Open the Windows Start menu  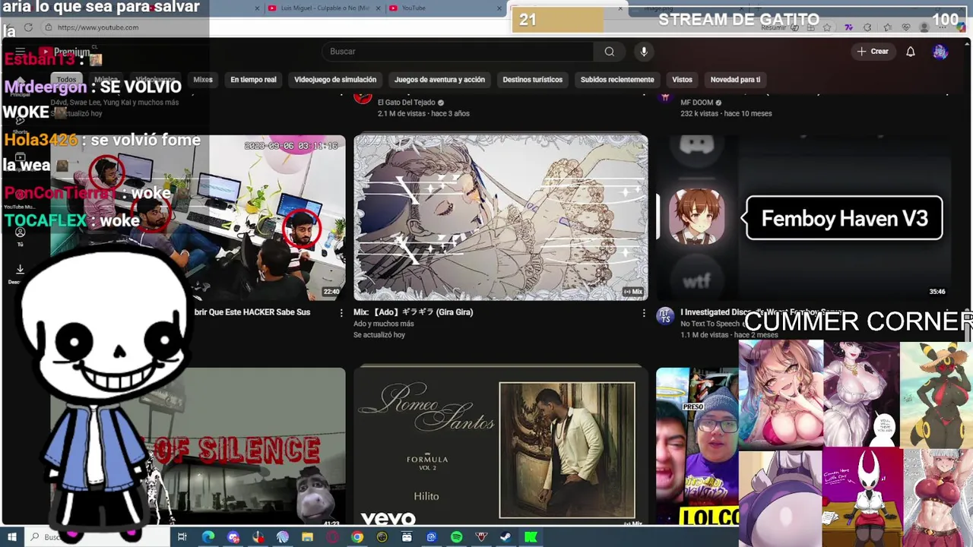click(x=12, y=537)
